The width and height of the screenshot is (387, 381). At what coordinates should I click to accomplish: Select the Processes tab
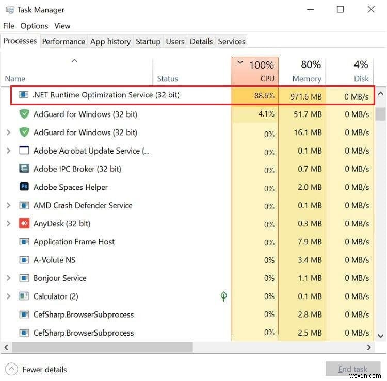pos(20,41)
